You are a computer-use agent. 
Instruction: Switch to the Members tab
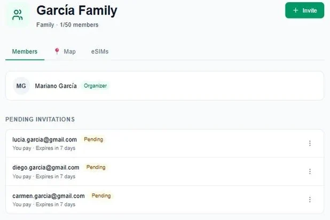point(25,52)
